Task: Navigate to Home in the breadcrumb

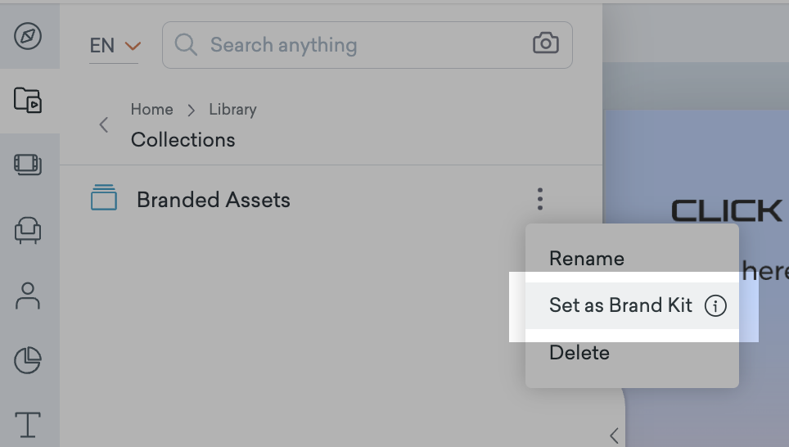Action: [151, 110]
